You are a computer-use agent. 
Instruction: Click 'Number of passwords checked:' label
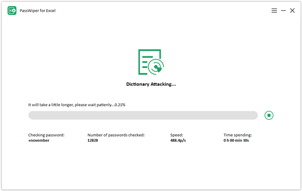pos(116,135)
